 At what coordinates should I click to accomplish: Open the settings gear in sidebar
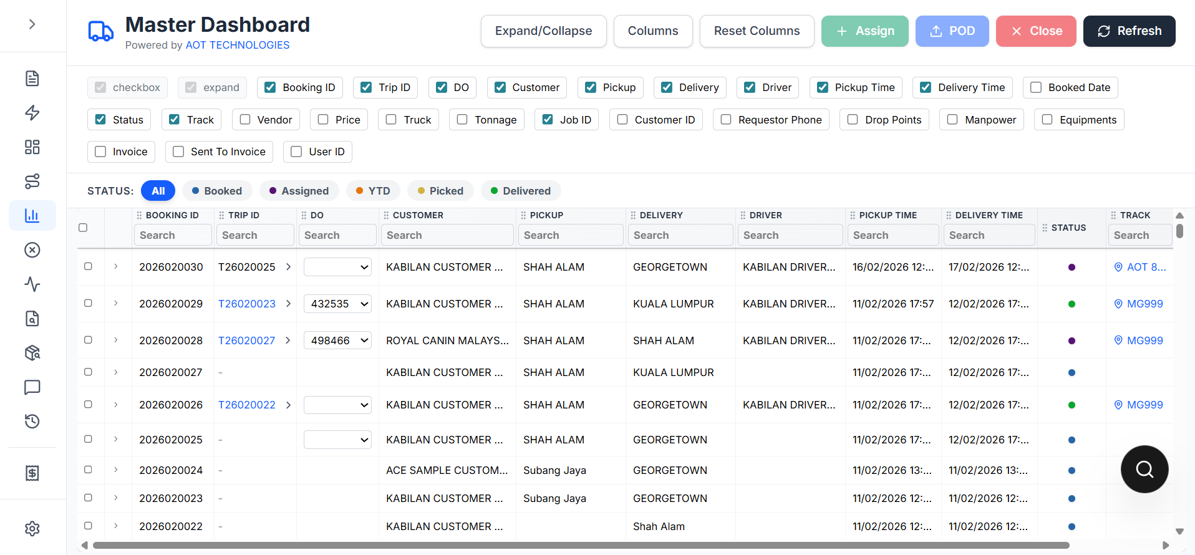coord(32,529)
